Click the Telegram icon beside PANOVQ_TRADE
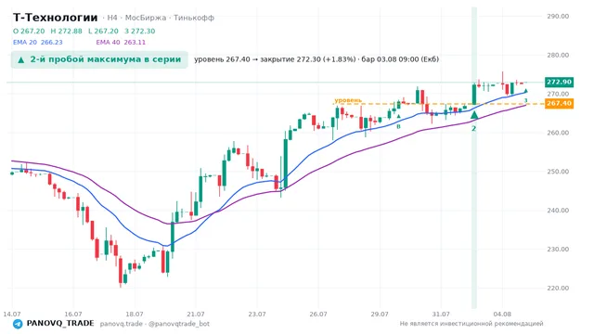Viewport: 594px width, 334px height. 18,324
